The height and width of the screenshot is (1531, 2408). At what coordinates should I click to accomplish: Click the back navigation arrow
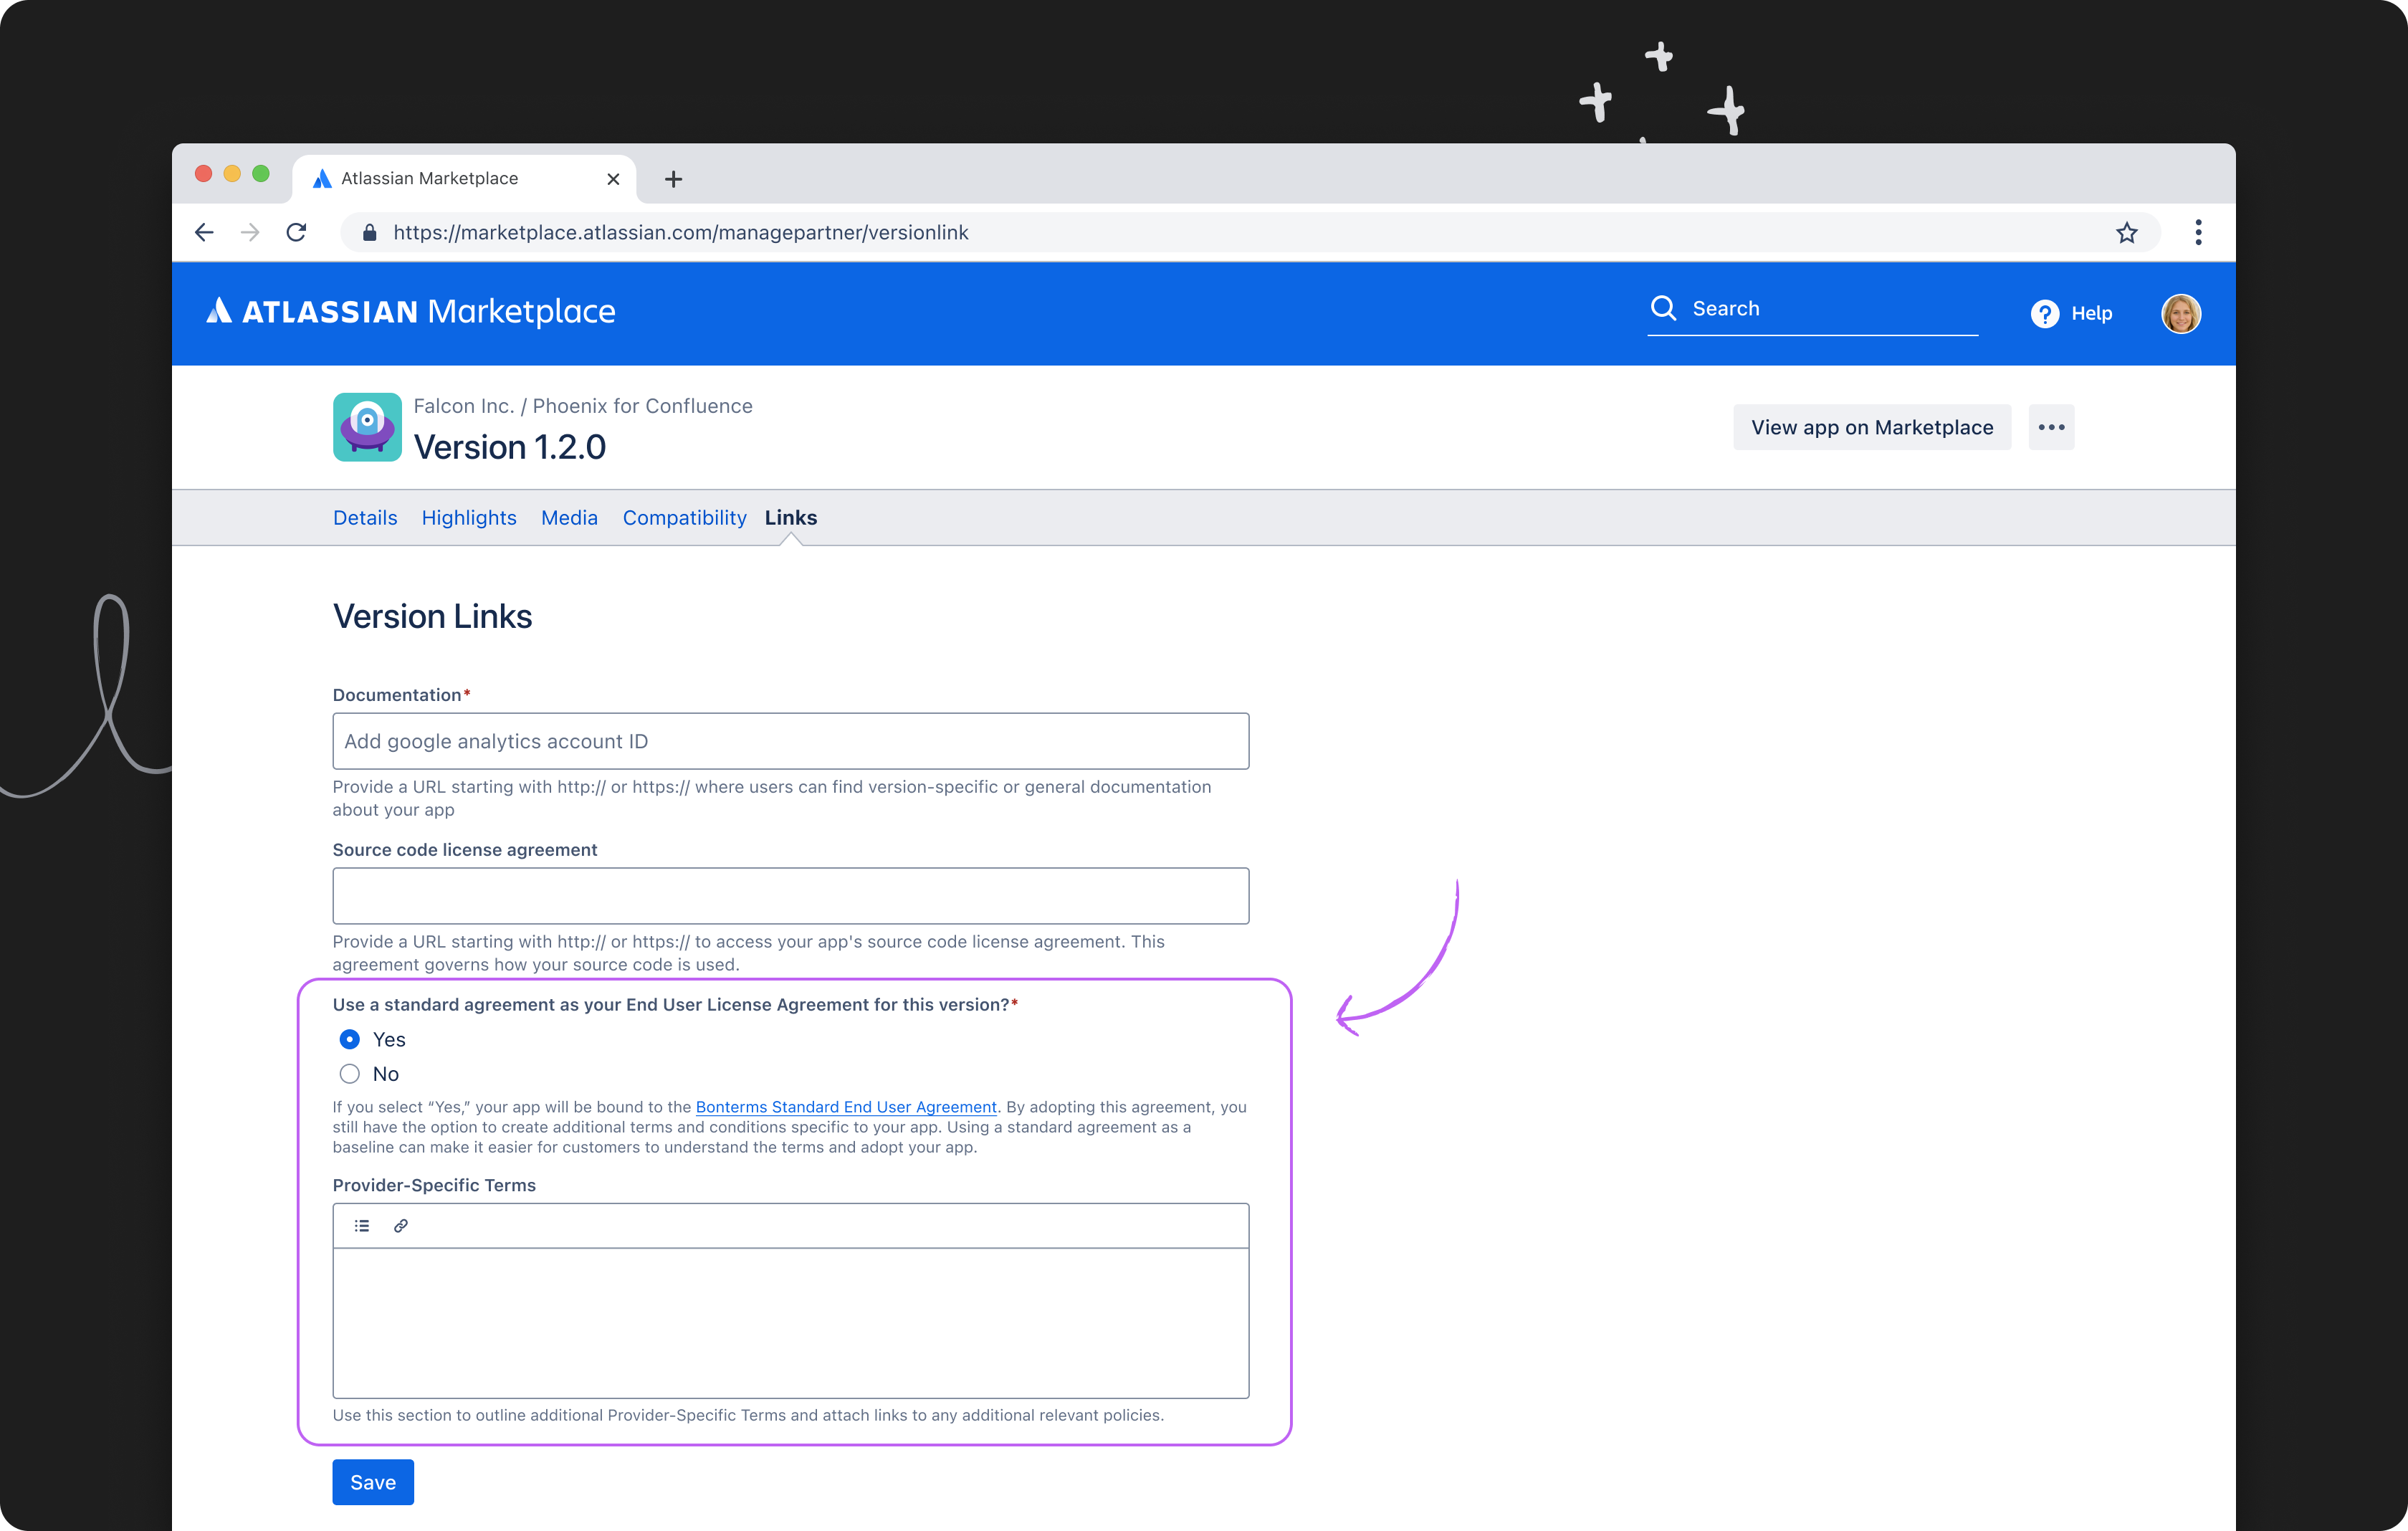[204, 232]
